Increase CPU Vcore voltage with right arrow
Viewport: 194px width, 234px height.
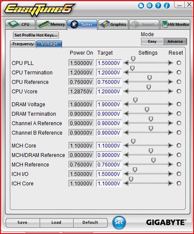pos(170,91)
